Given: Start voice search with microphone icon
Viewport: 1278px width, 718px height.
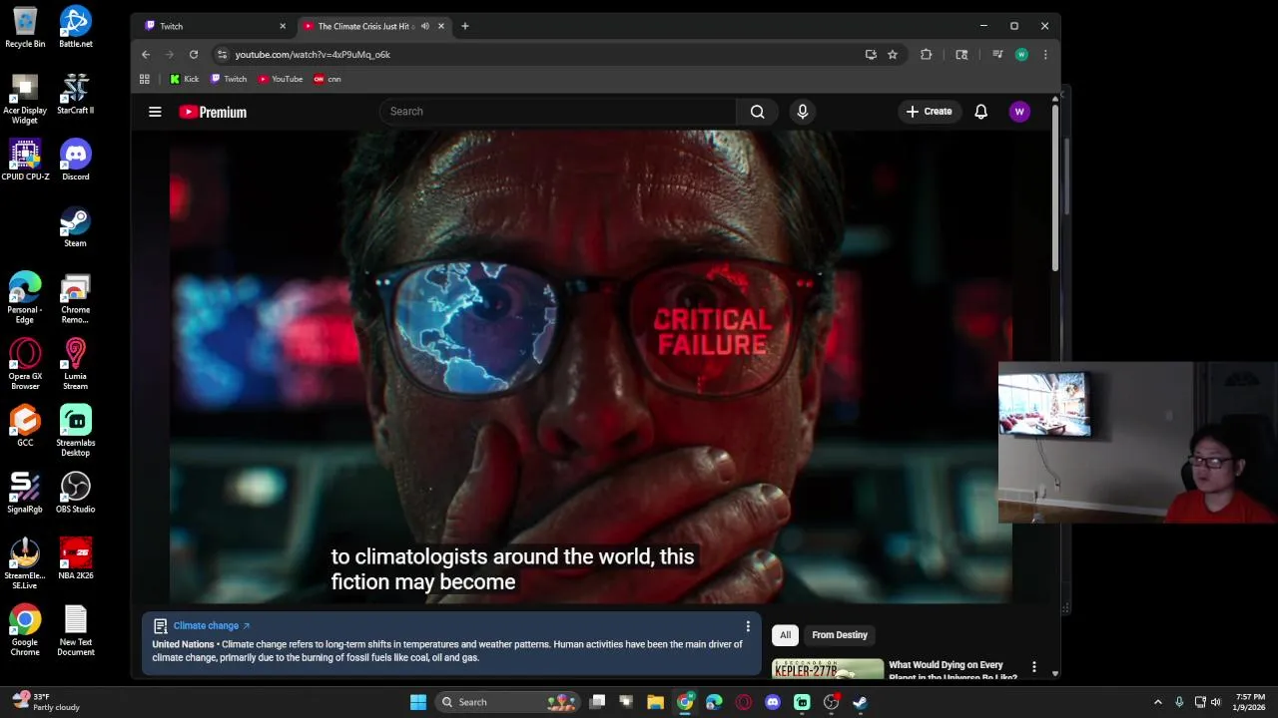Looking at the screenshot, I should coord(802,112).
